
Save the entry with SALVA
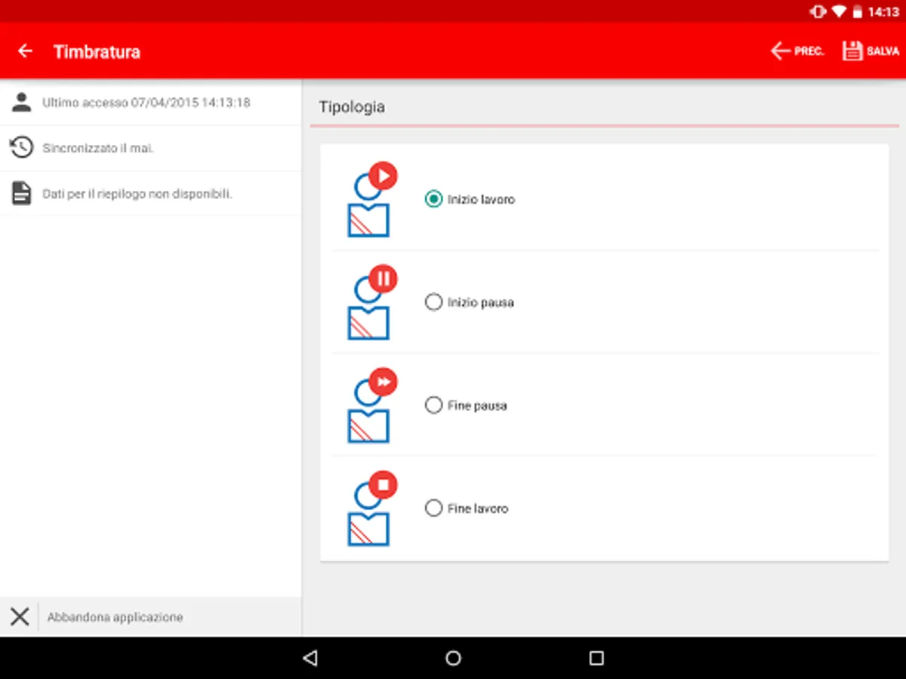coord(871,51)
